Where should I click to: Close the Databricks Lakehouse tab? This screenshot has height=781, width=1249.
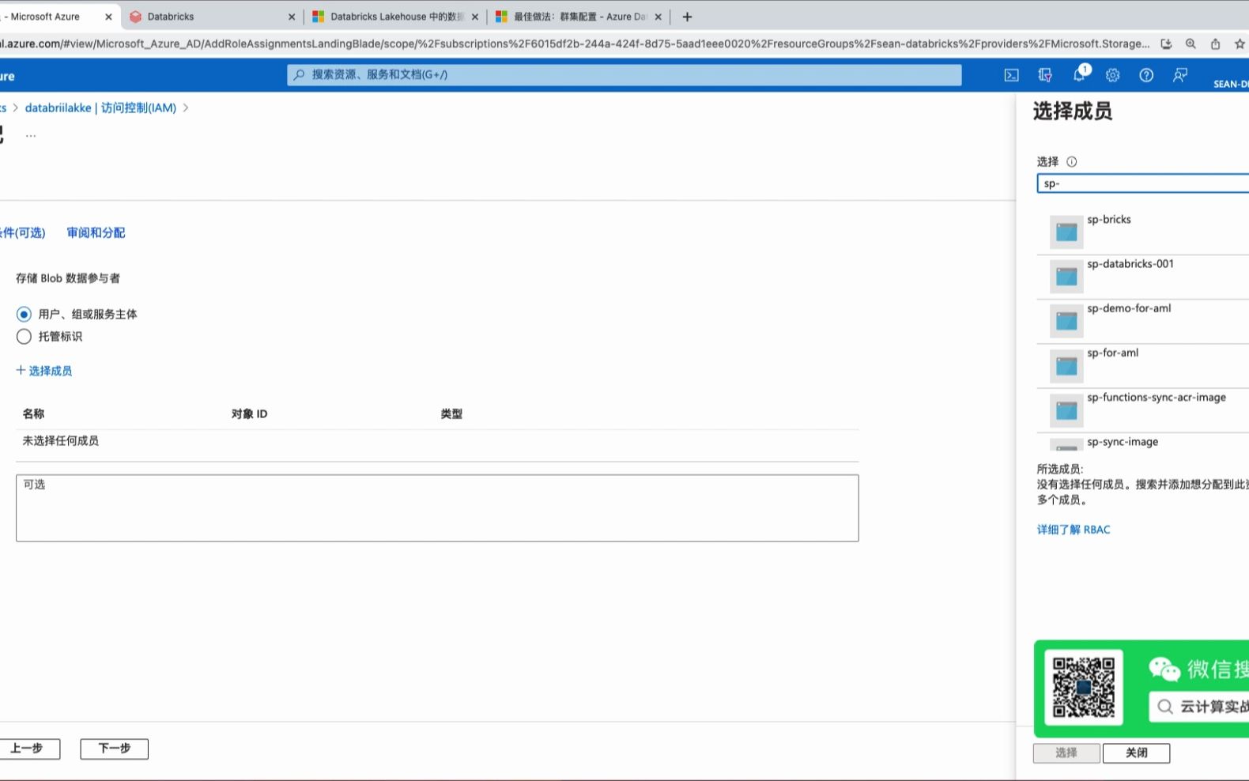[475, 17]
